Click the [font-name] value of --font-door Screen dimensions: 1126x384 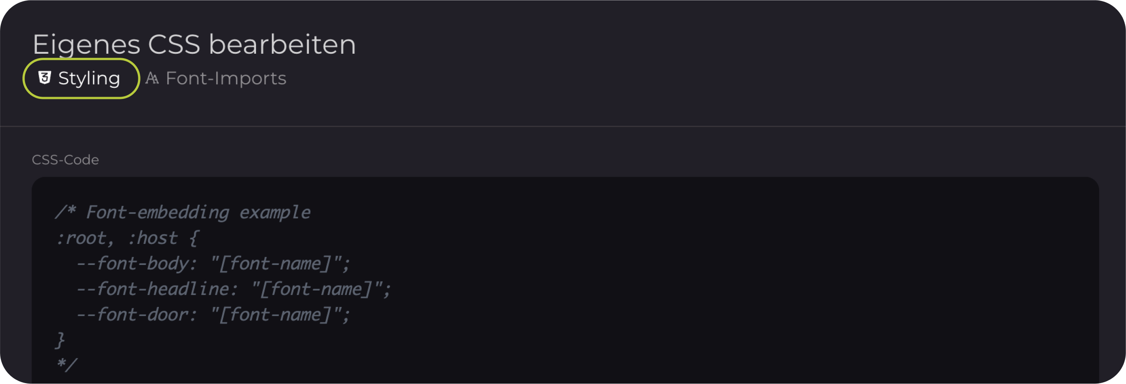point(275,315)
